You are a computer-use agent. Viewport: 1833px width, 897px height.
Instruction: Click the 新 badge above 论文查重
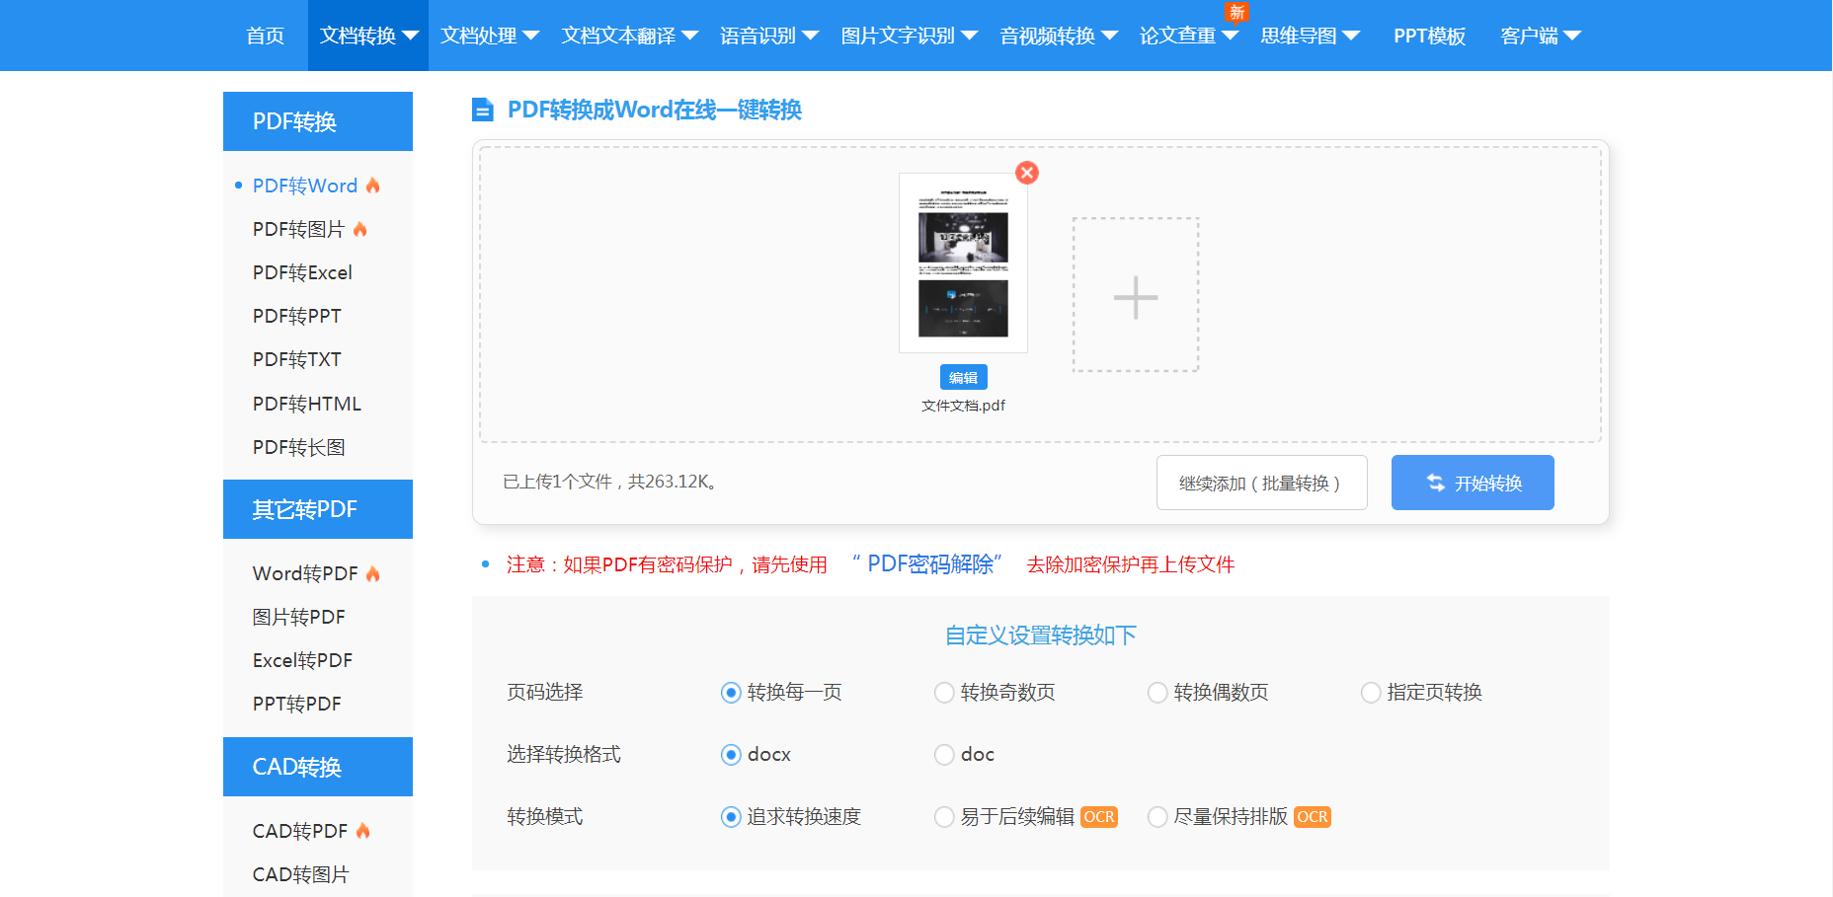pos(1236,12)
